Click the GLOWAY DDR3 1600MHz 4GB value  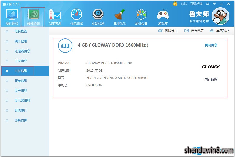pyautogui.click(x=109, y=63)
